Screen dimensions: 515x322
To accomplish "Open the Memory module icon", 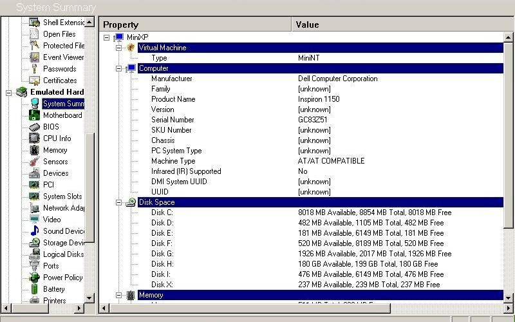I will 34,150.
